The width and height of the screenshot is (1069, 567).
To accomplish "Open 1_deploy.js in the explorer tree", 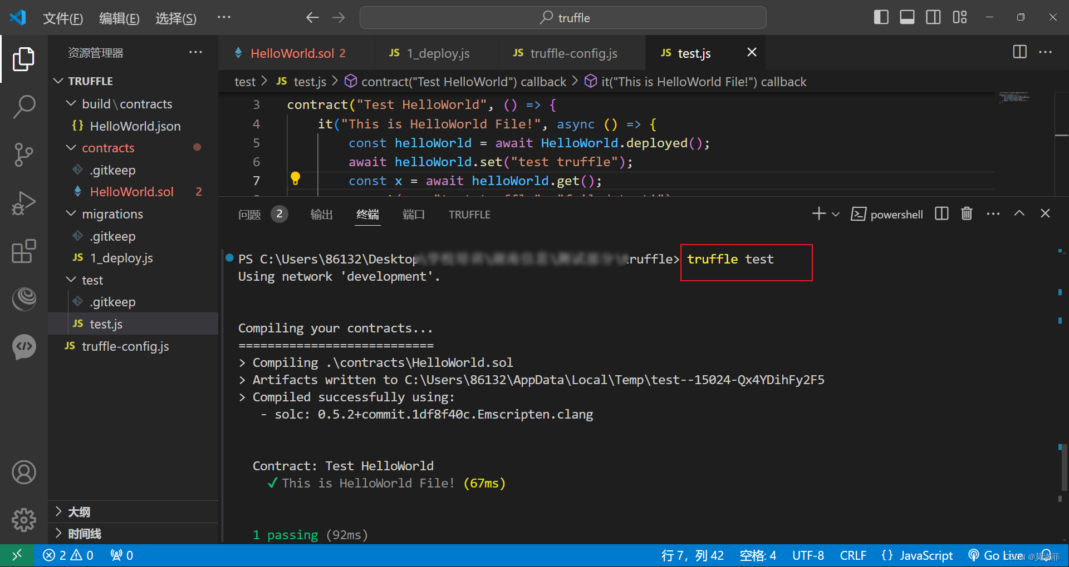I will [134, 258].
